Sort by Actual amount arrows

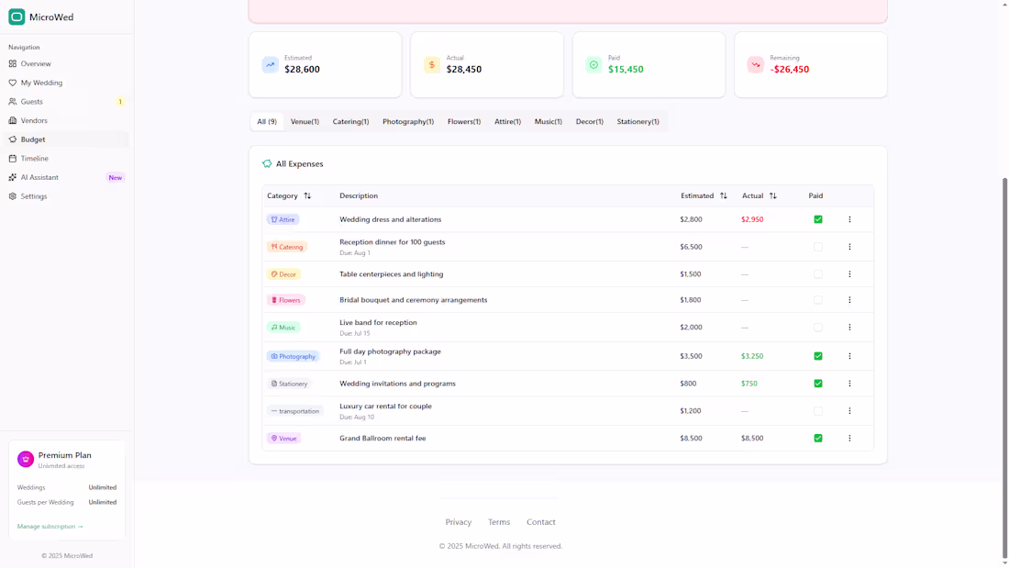(773, 195)
